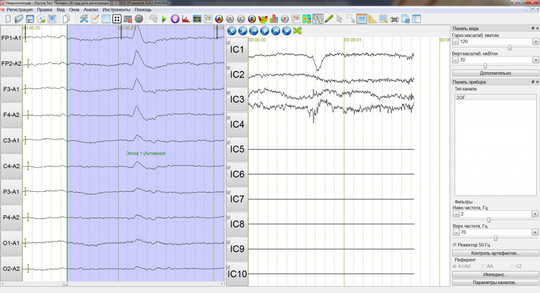Click the hammer and wrench settings icon
Viewport: 540px width, 293px height.
click(x=84, y=19)
